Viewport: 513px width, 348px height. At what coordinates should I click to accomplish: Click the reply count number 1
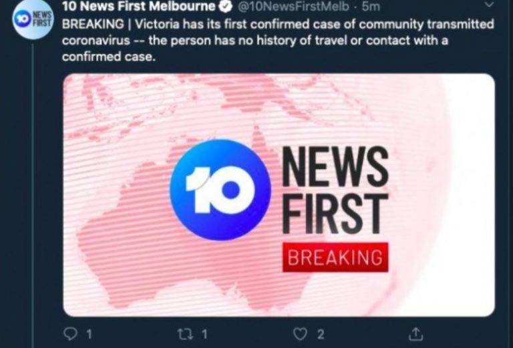[89, 334]
